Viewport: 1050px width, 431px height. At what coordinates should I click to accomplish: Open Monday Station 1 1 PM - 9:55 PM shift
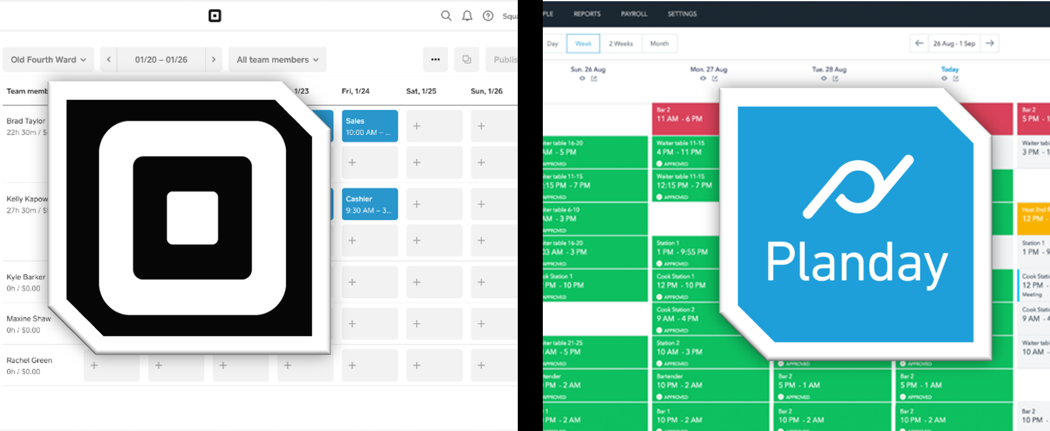(686, 252)
